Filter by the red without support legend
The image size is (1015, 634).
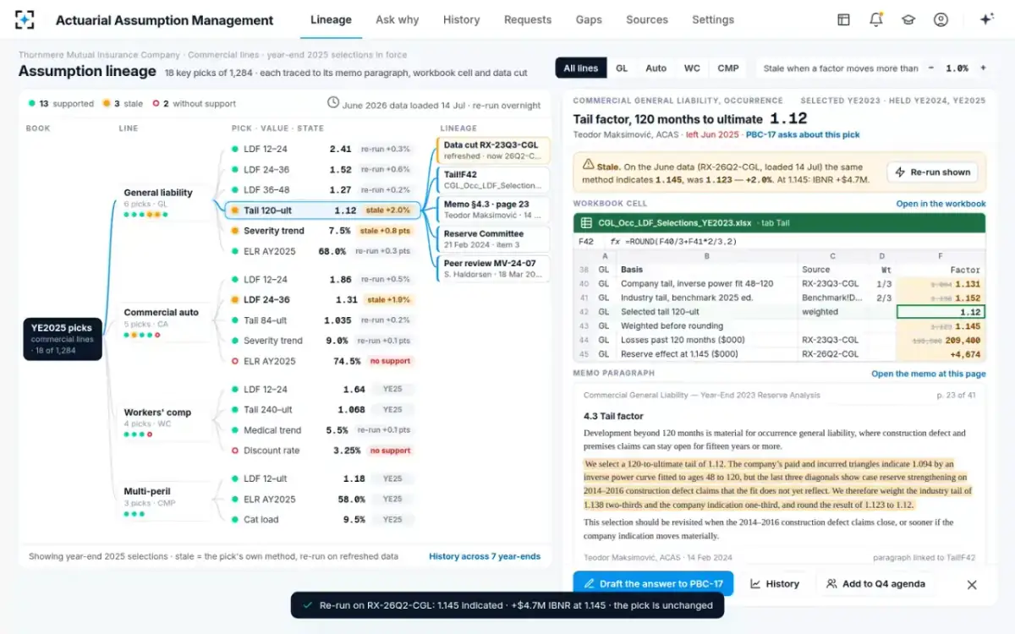click(194, 104)
